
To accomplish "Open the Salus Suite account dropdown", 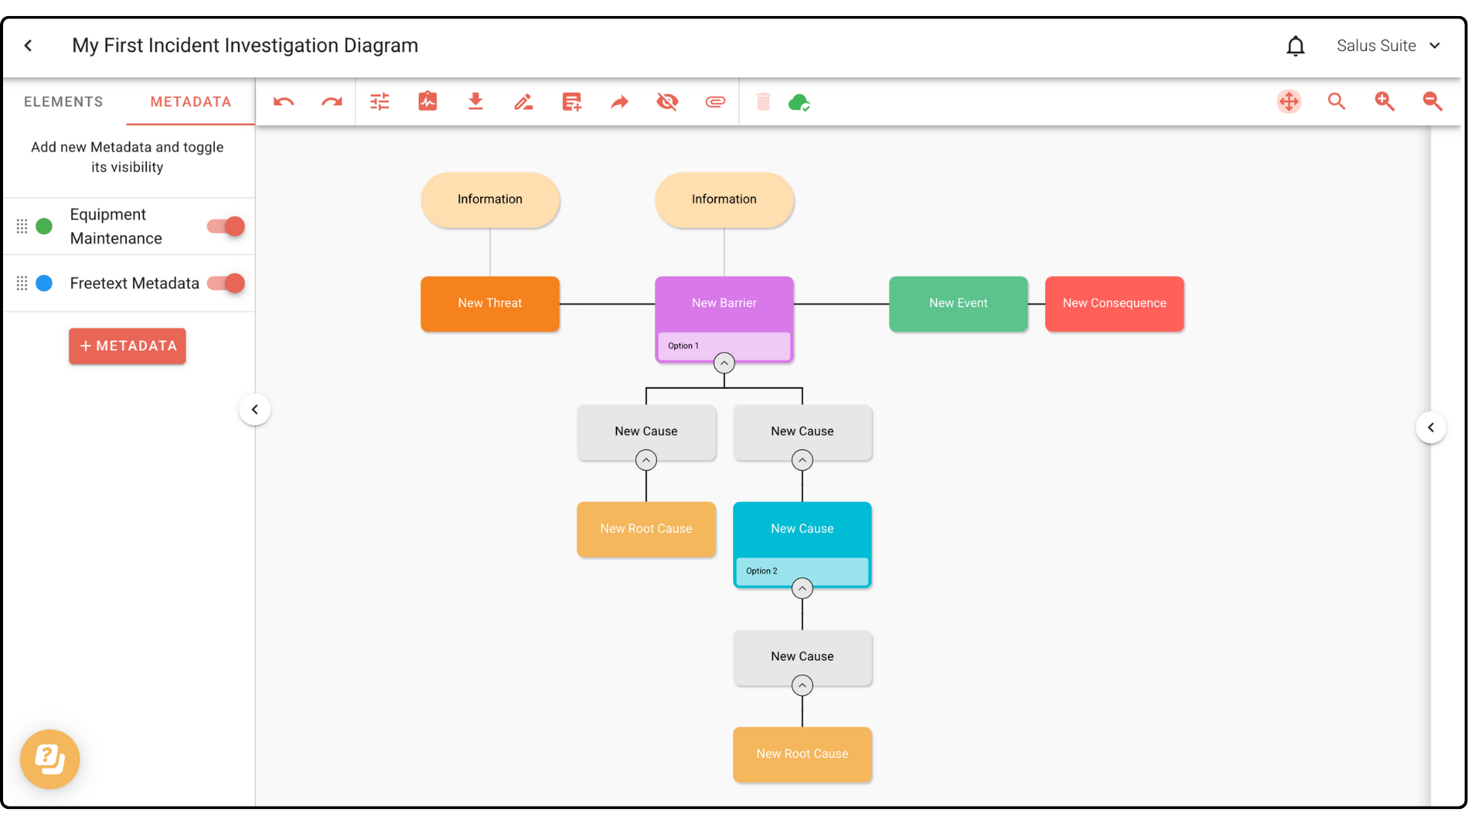I will (x=1388, y=46).
